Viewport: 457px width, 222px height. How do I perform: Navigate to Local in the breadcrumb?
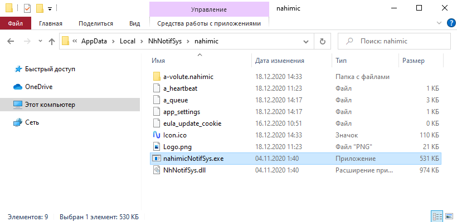point(128,41)
